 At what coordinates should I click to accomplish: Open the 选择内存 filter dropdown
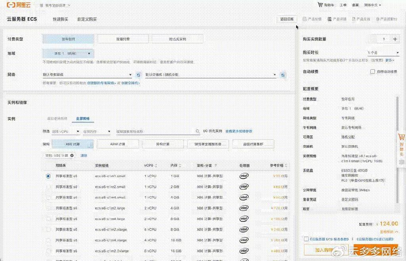(x=97, y=132)
